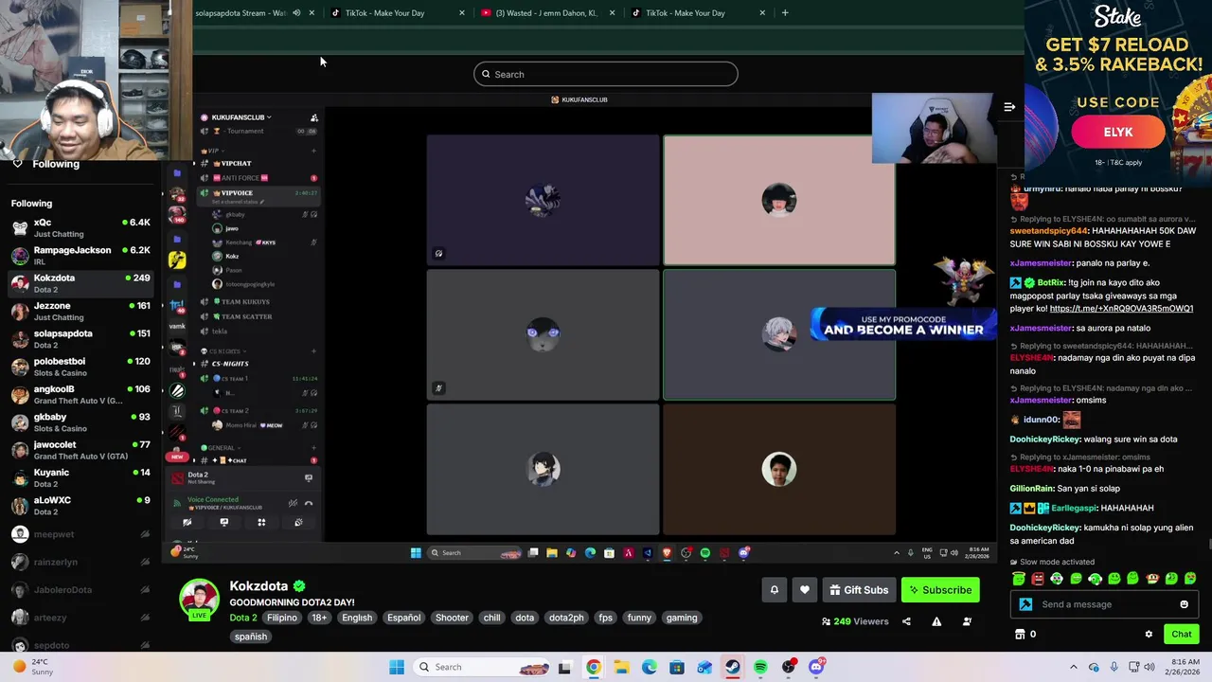Click the user icon beside report
Viewport: 1212px width, 682px height.
[967, 621]
